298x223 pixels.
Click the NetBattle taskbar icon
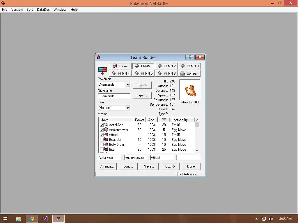click(x=58, y=219)
